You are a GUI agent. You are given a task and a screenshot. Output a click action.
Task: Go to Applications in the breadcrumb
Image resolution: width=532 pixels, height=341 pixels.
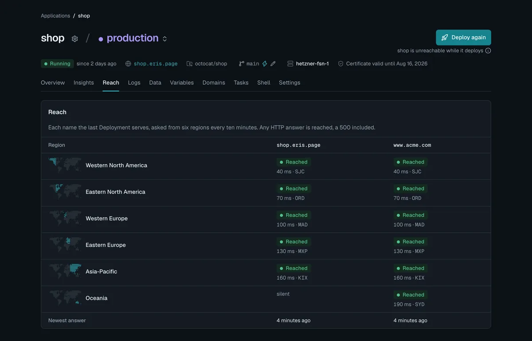[x=55, y=16]
